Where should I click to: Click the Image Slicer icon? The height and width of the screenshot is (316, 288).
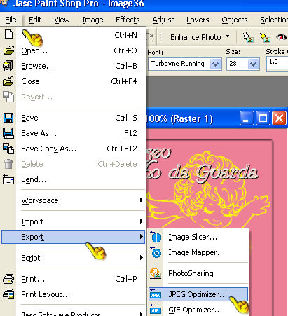pos(156,237)
